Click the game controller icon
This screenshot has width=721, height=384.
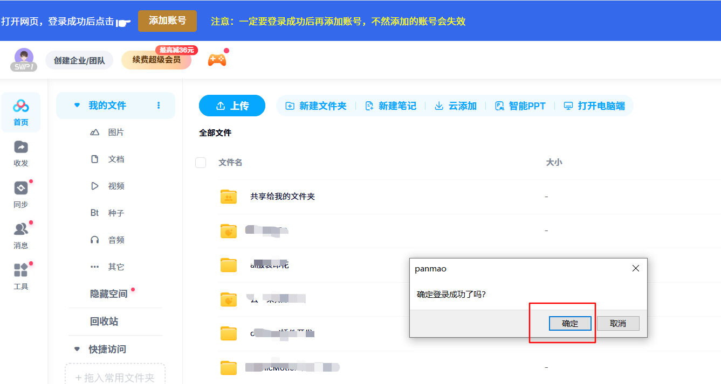217,60
